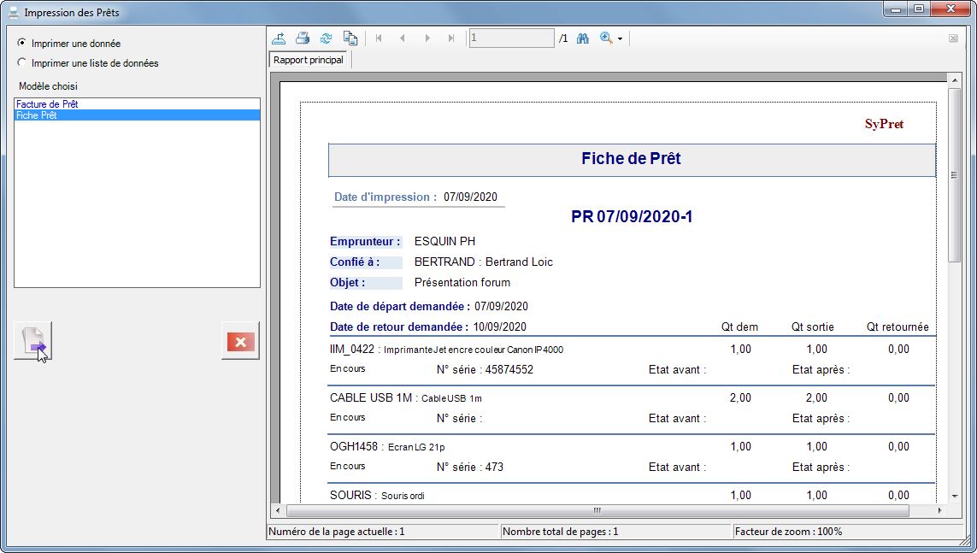Image resolution: width=977 pixels, height=553 pixels.
Task: Click serial number 45874552
Action: (x=509, y=370)
